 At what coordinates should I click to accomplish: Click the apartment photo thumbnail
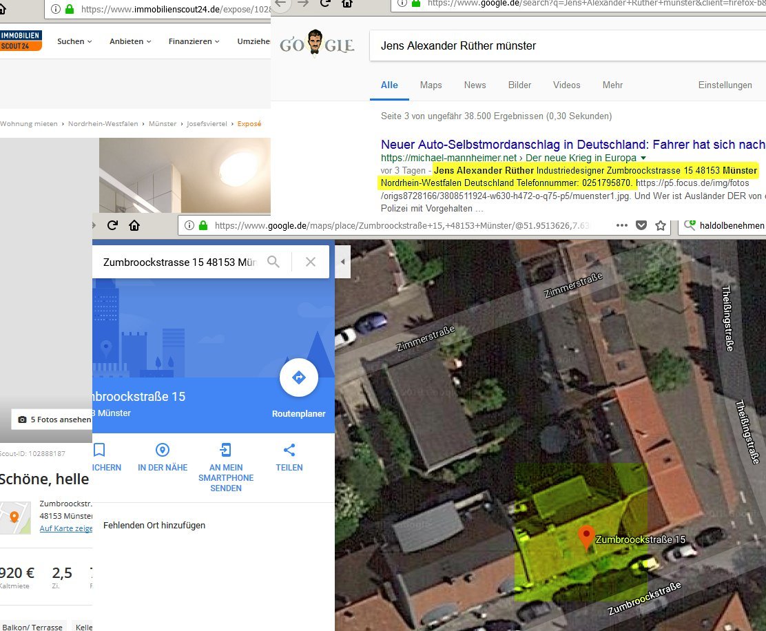point(185,175)
